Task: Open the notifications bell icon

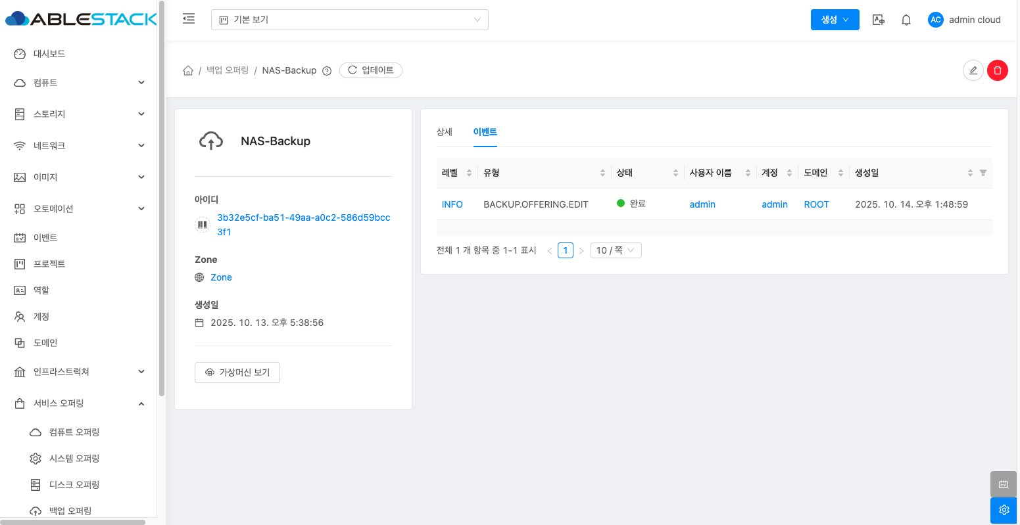Action: click(906, 20)
